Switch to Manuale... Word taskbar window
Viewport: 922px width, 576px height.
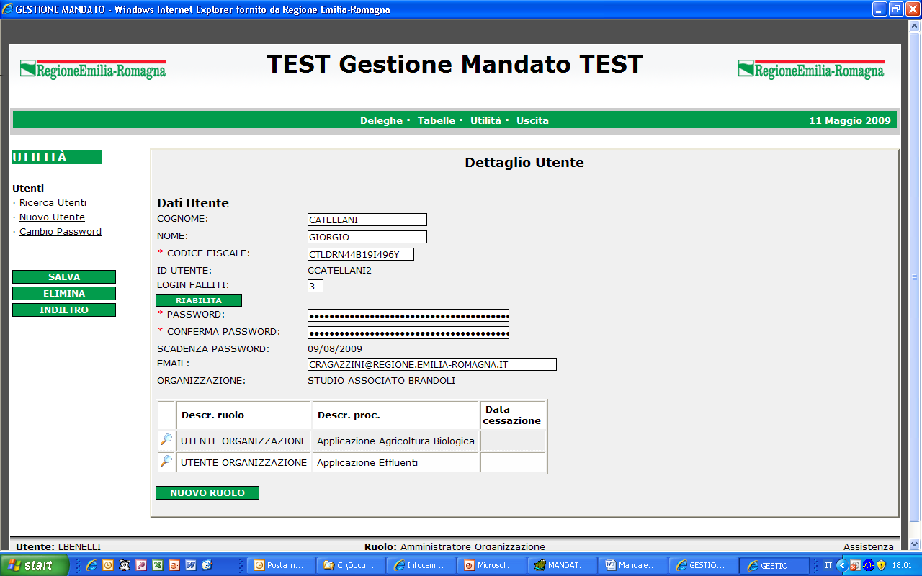coord(632,565)
